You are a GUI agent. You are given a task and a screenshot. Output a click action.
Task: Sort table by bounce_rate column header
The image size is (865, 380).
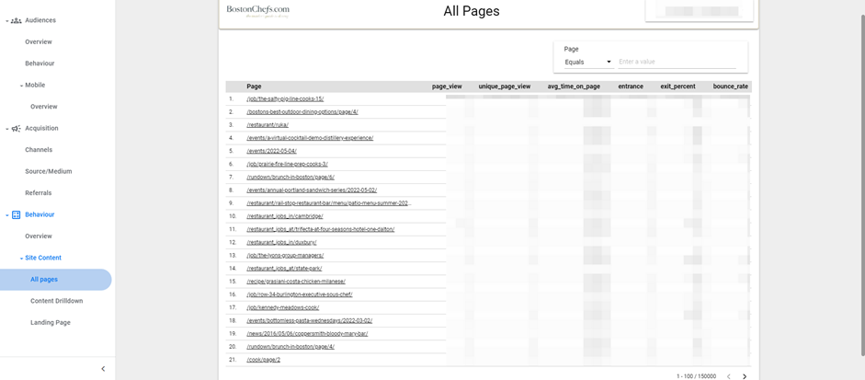(730, 86)
